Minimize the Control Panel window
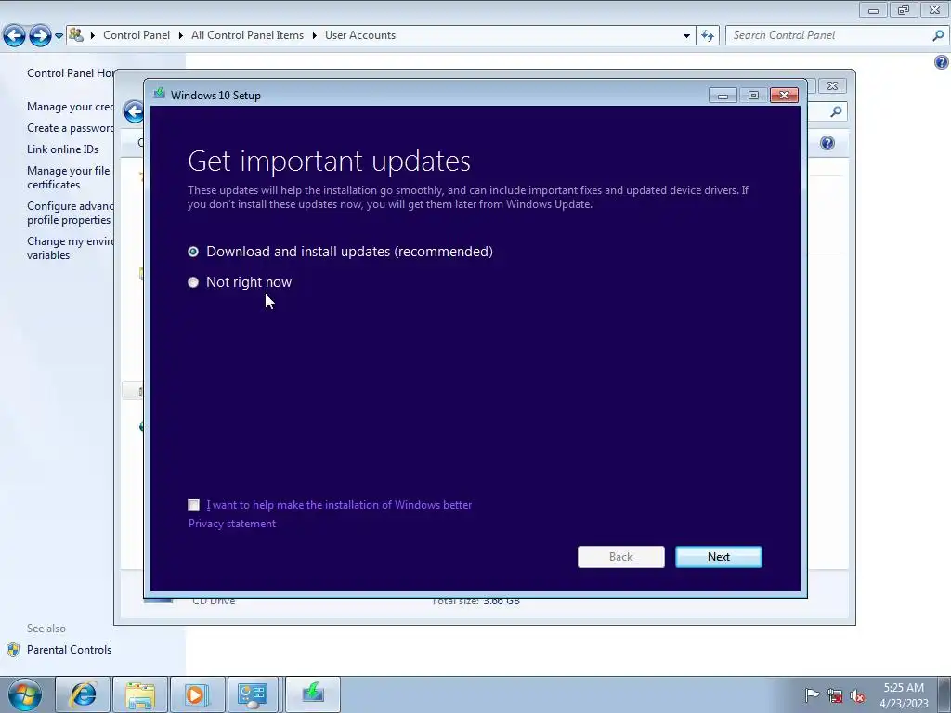951x713 pixels. pyautogui.click(x=873, y=9)
